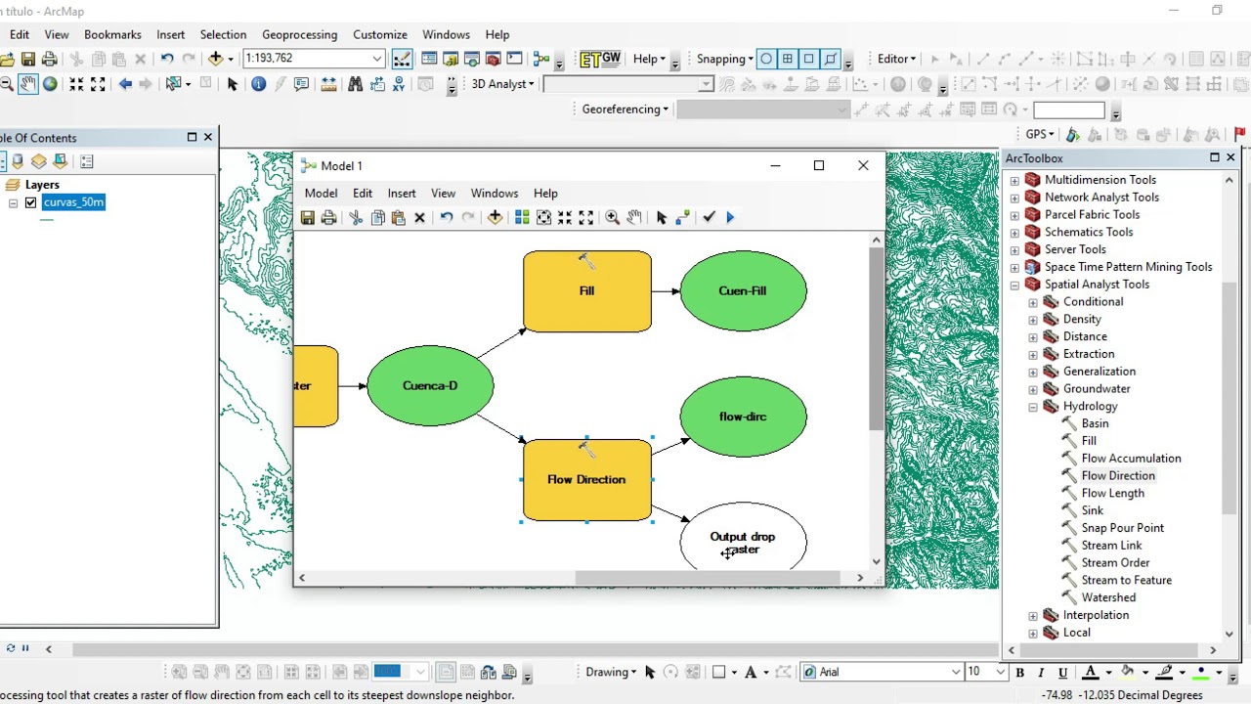The image size is (1251, 704).
Task: Select the Watershed tool in ArcToolbox
Action: (1108, 597)
